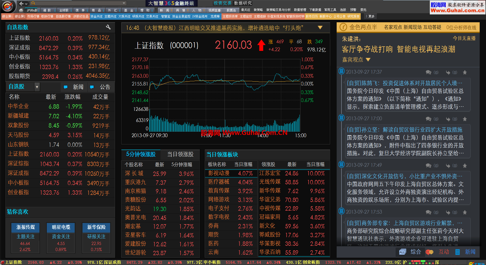Click document icon for the 17:53 post
486x265 pixels.
coord(341,211)
